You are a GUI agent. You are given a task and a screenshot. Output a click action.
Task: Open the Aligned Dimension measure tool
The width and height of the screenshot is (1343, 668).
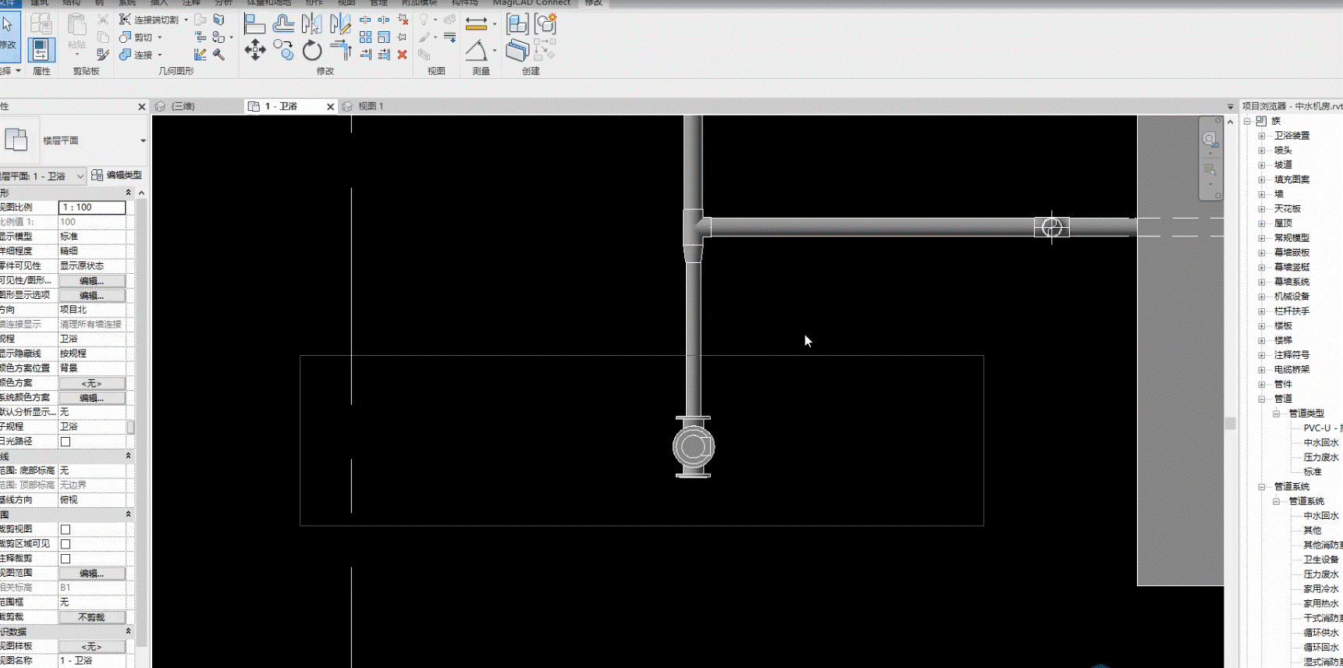[476, 23]
